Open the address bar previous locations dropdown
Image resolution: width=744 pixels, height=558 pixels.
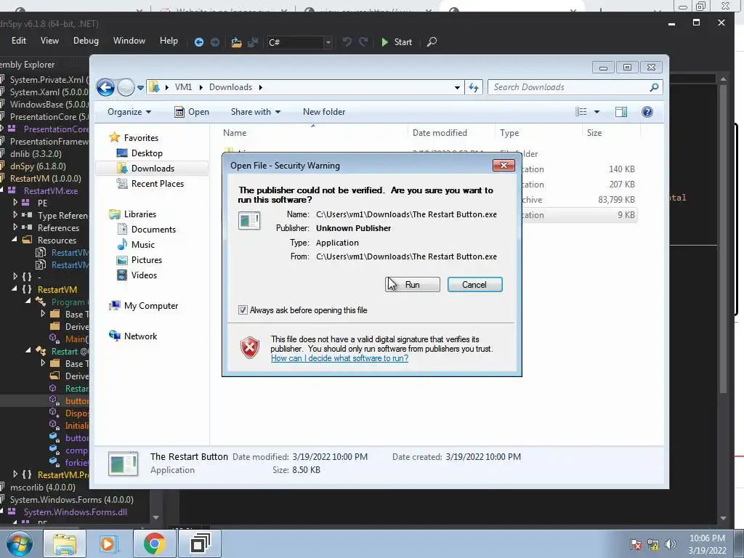457,88
